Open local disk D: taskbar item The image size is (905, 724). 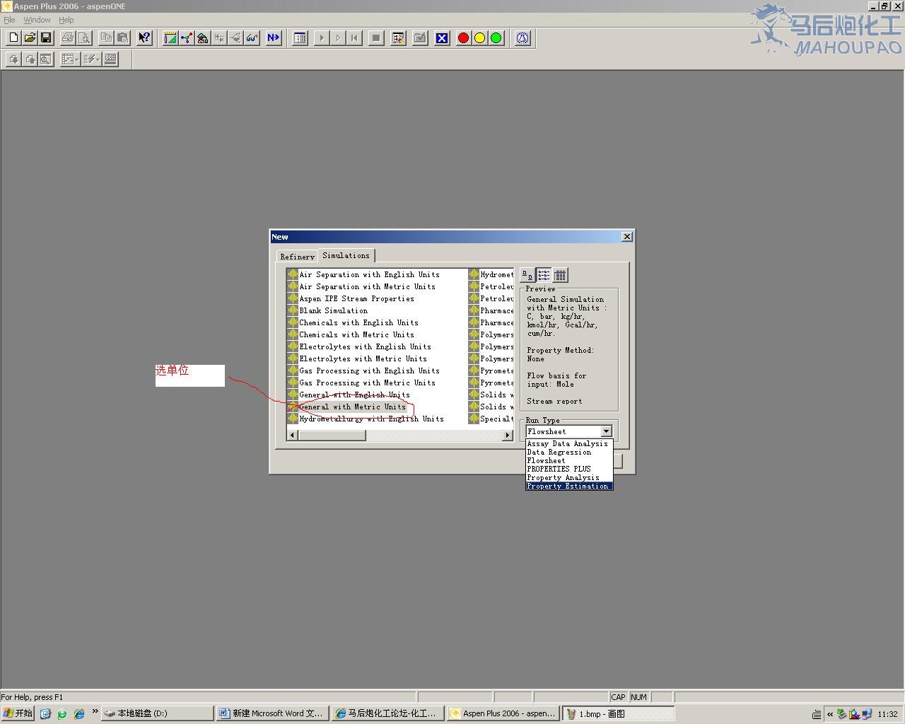[x=157, y=713]
